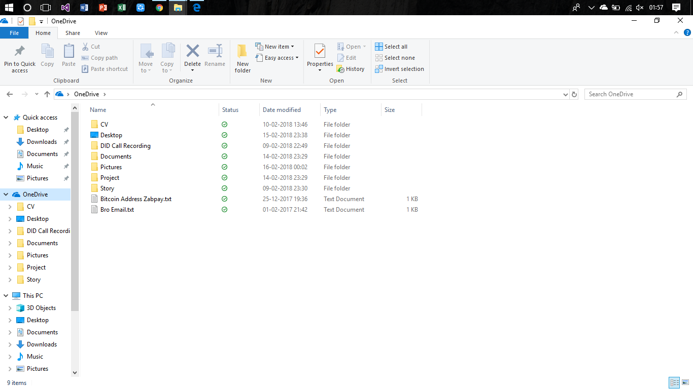Minimize the ribbon with the caret
Screen dimensions: 693x389
(x=676, y=32)
